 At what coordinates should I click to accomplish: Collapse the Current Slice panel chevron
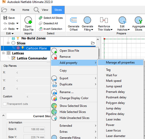coord(3,116)
